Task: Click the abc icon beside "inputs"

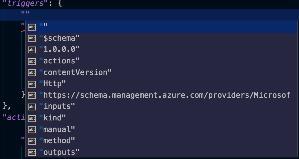Action: pyautogui.click(x=32, y=107)
